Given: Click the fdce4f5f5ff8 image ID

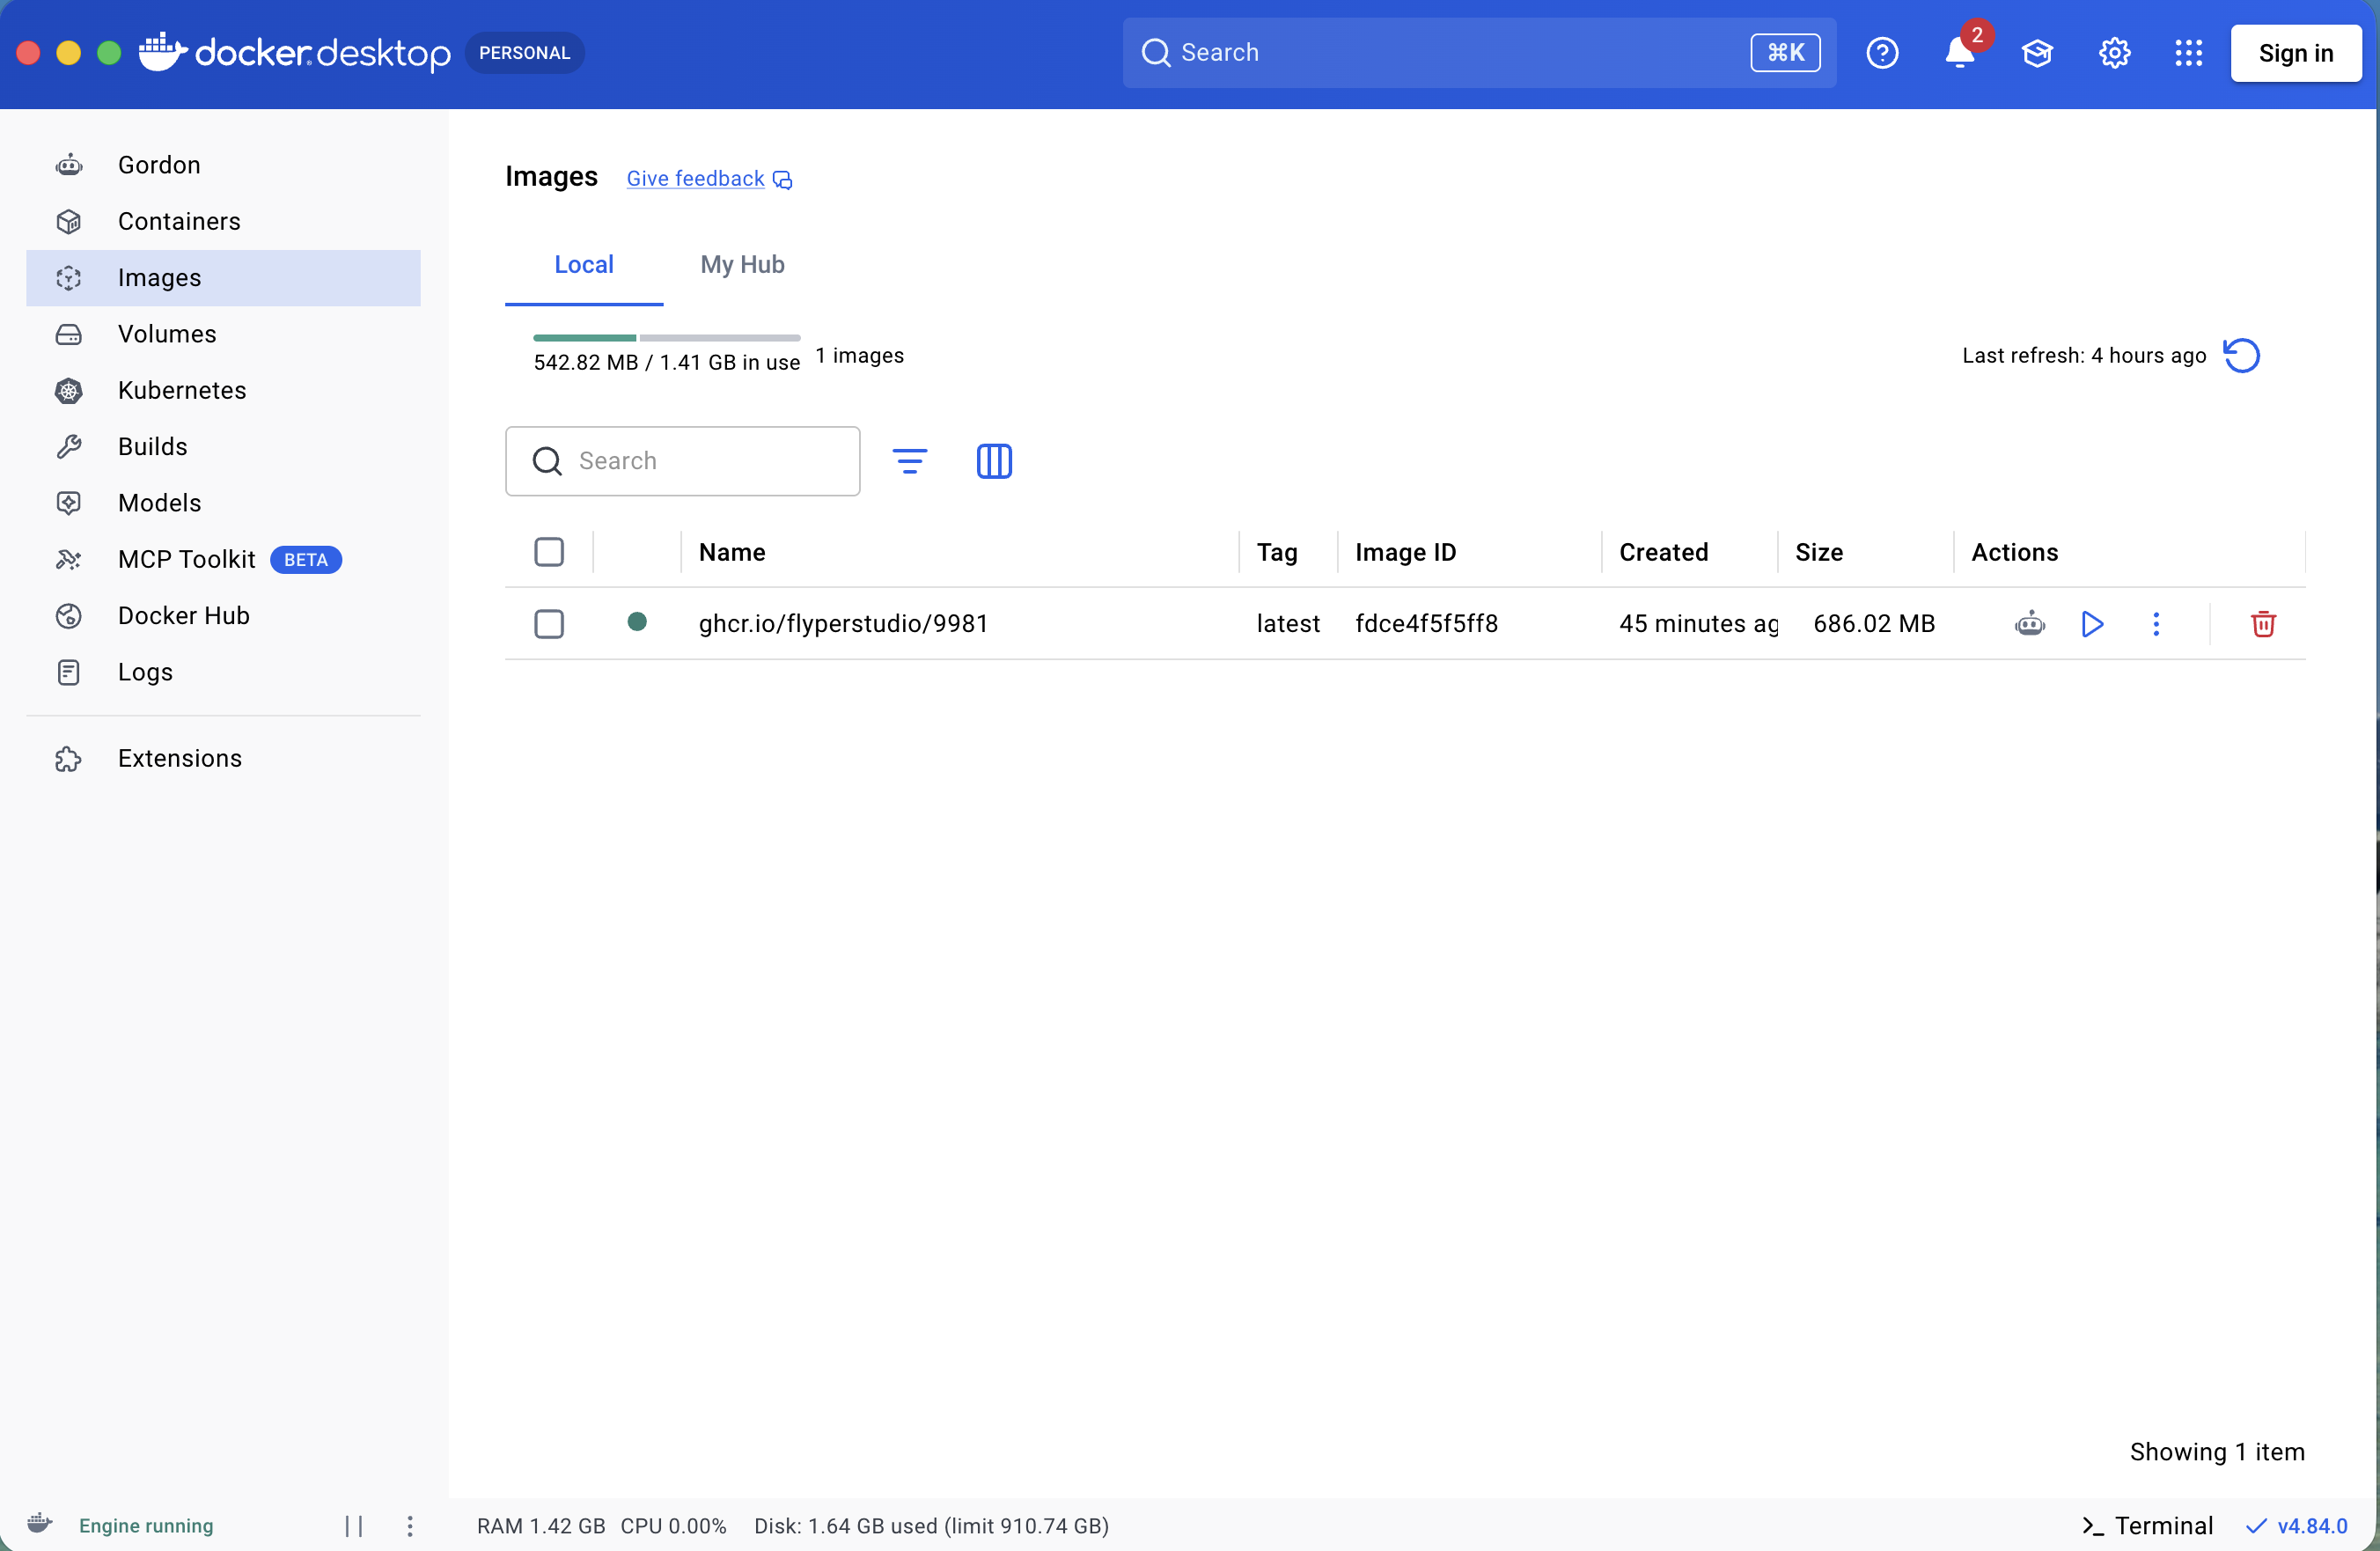Looking at the screenshot, I should tap(1426, 624).
